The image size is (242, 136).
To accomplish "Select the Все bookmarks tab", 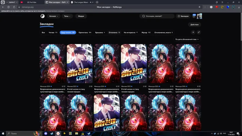I will (43, 33).
